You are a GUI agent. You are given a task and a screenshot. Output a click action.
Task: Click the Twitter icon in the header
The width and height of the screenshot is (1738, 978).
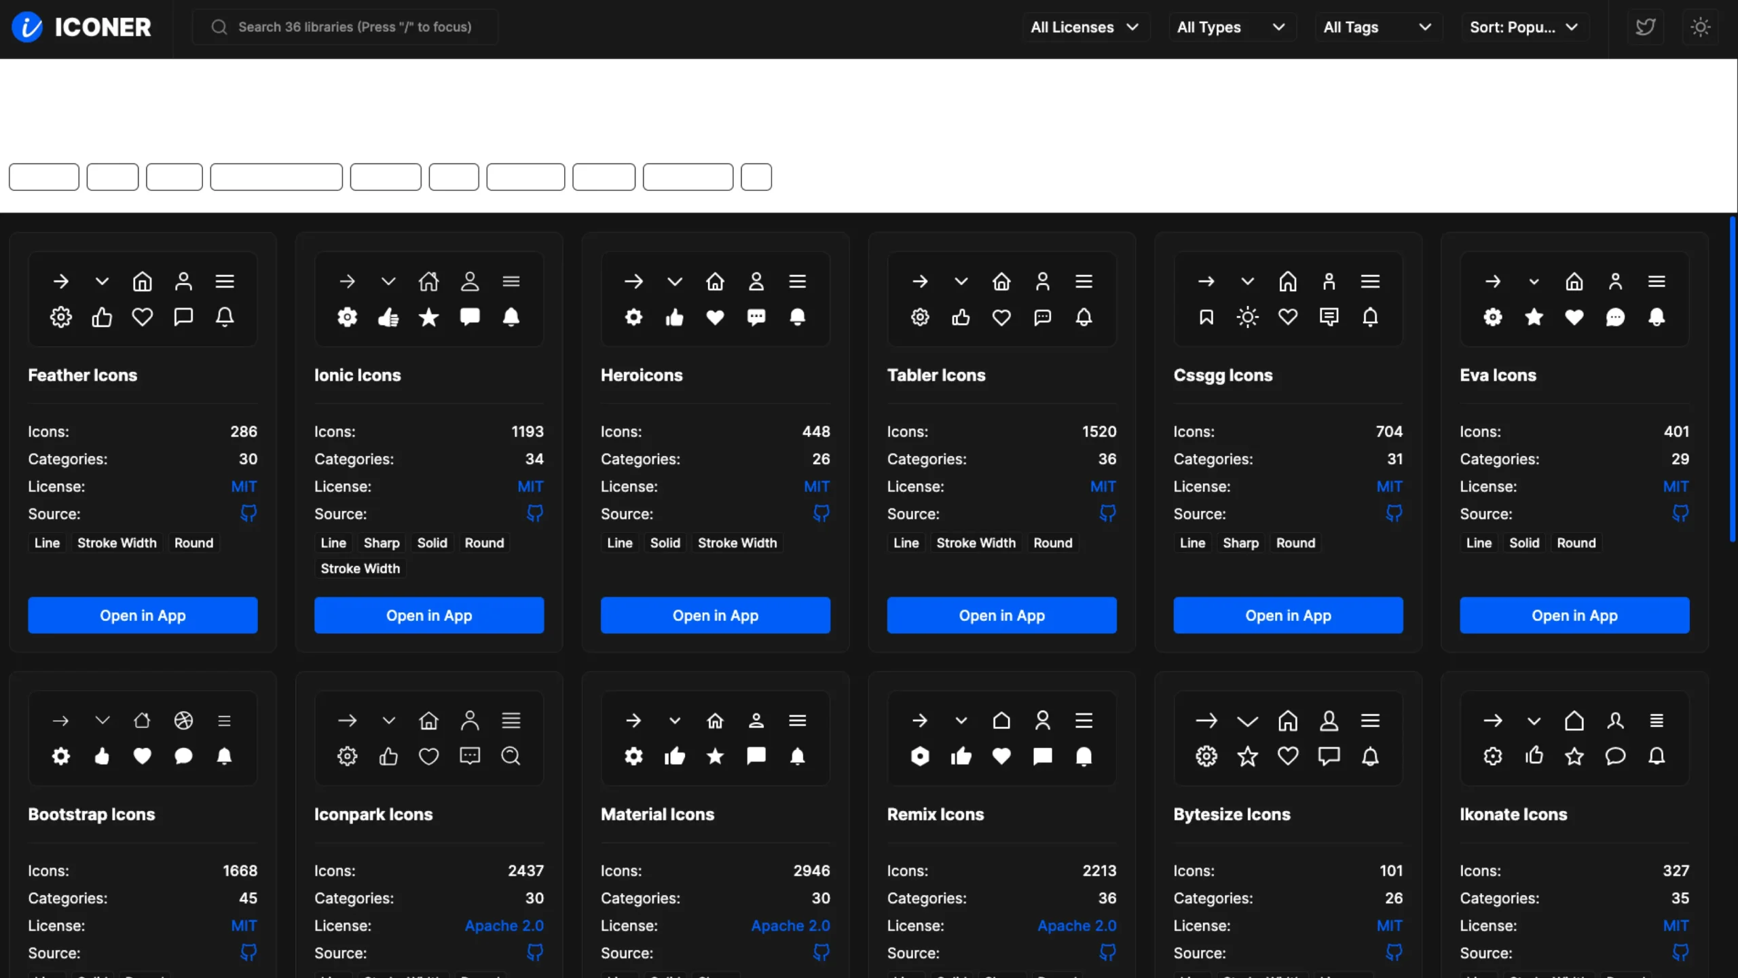point(1646,26)
